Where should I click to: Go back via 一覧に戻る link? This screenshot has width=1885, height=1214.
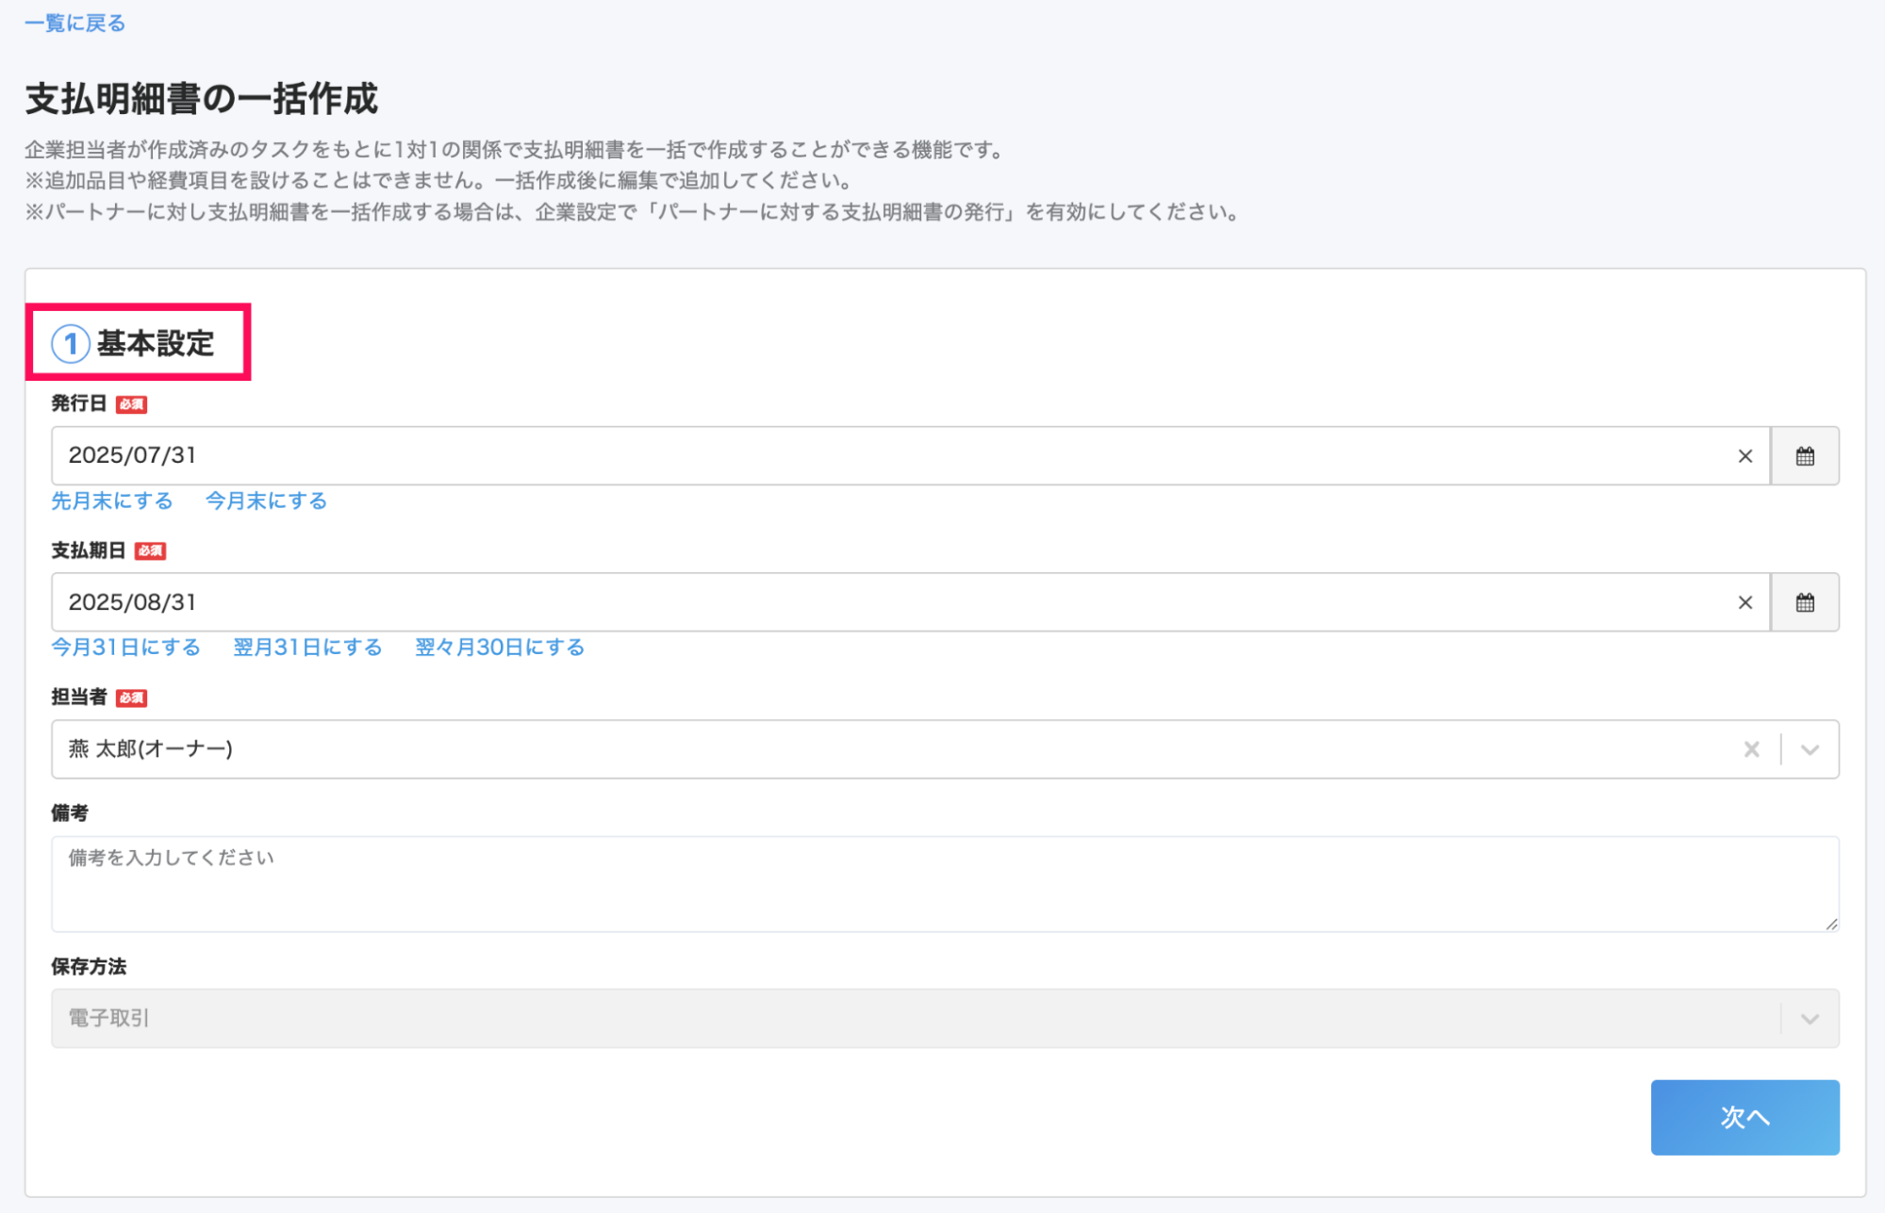pos(74,23)
